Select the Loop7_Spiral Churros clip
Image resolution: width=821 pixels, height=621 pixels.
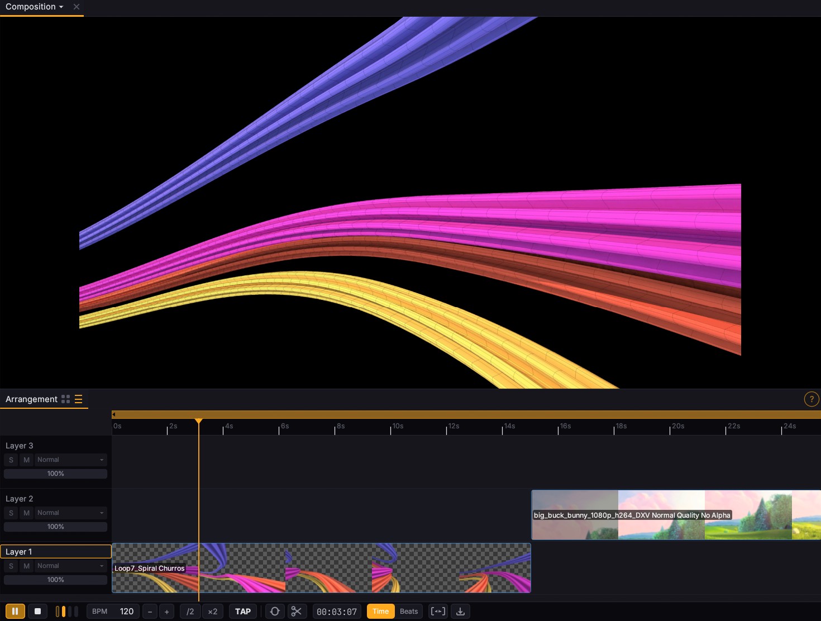click(x=321, y=568)
